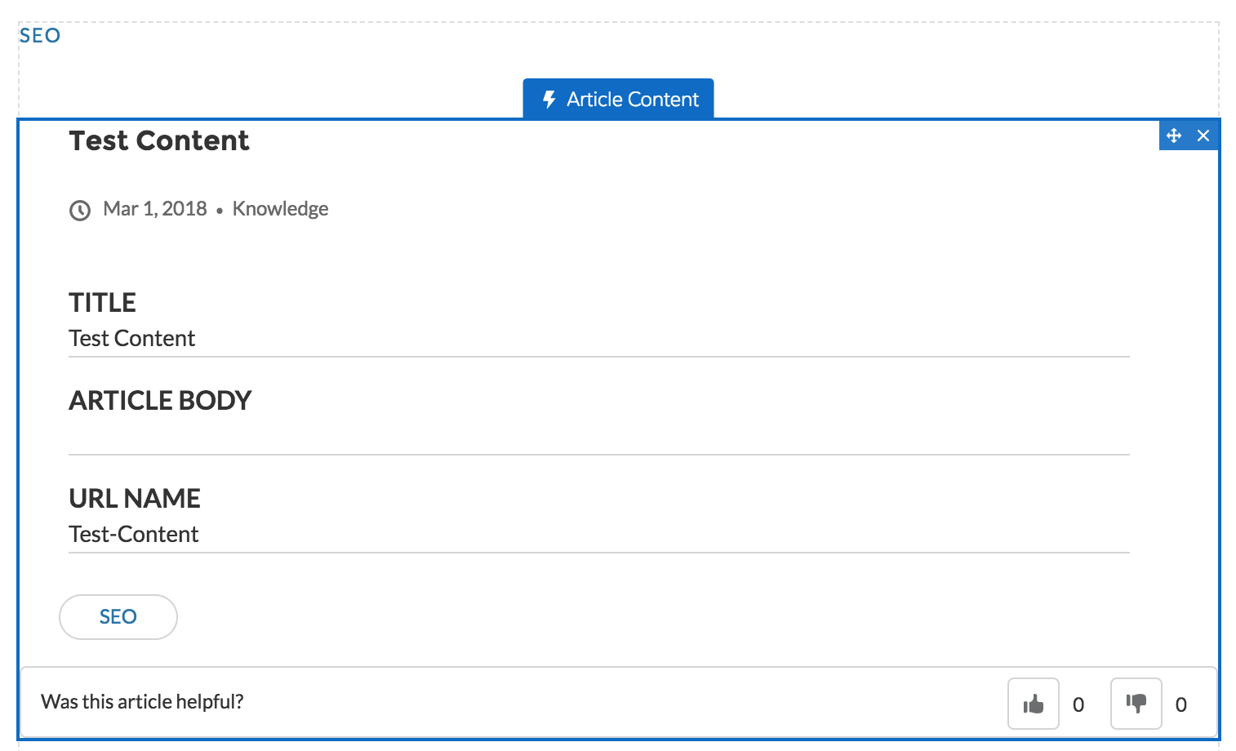The width and height of the screenshot is (1236, 751).
Task: Select the Test-Content URL name value
Action: pos(134,535)
